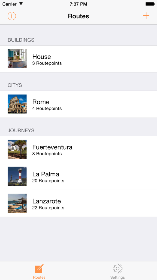157x280 pixels.
Task: Select the Routes tab pencil icon
Action: pos(39,269)
